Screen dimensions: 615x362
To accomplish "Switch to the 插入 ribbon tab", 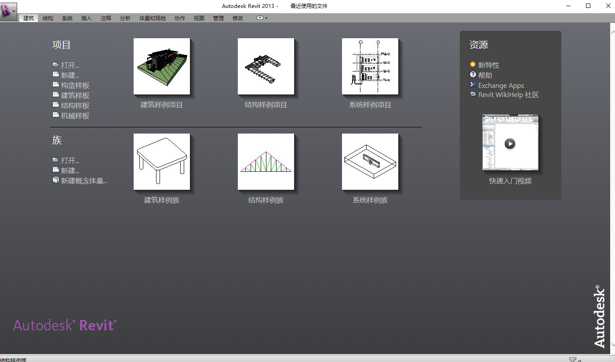I will point(86,18).
